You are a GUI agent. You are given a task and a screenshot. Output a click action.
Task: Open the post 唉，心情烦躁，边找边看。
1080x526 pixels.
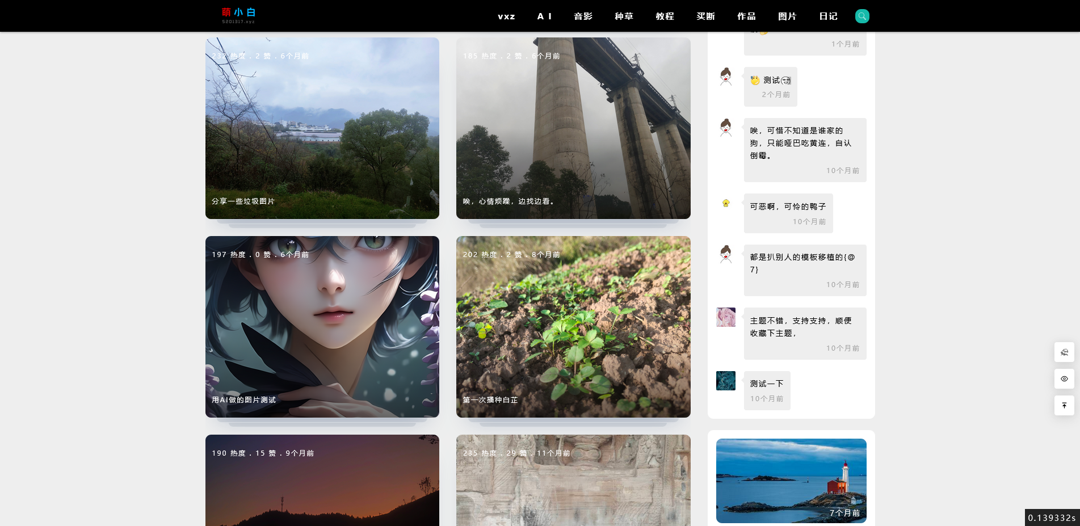573,128
